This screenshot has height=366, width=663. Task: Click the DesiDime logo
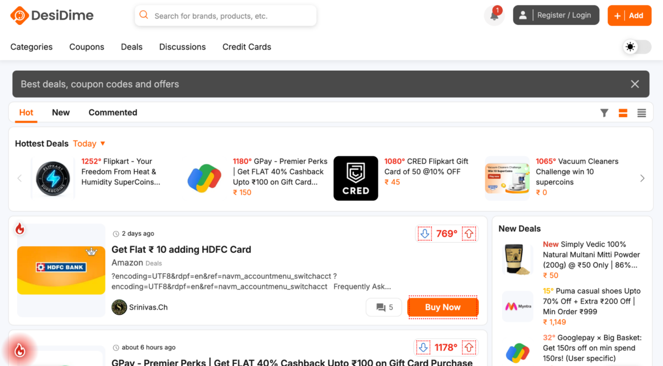[52, 15]
